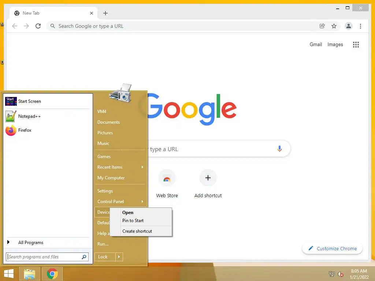Image resolution: width=375 pixels, height=281 pixels.
Task: Click the Chrome taskbar icon
Action: click(x=52, y=274)
